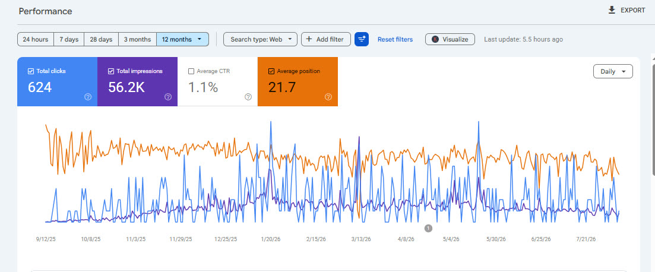Image resolution: width=655 pixels, height=272 pixels.
Task: Click the 624 total clicks value
Action: tap(40, 87)
